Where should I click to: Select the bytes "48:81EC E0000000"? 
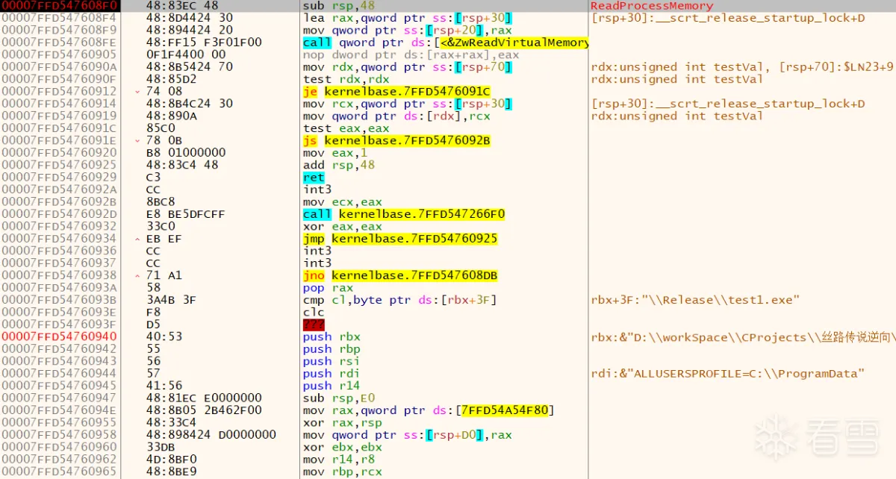tap(204, 398)
